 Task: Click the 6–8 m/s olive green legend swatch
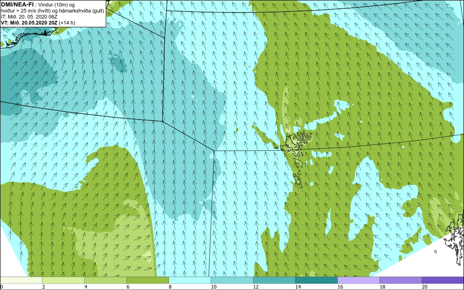148,280
